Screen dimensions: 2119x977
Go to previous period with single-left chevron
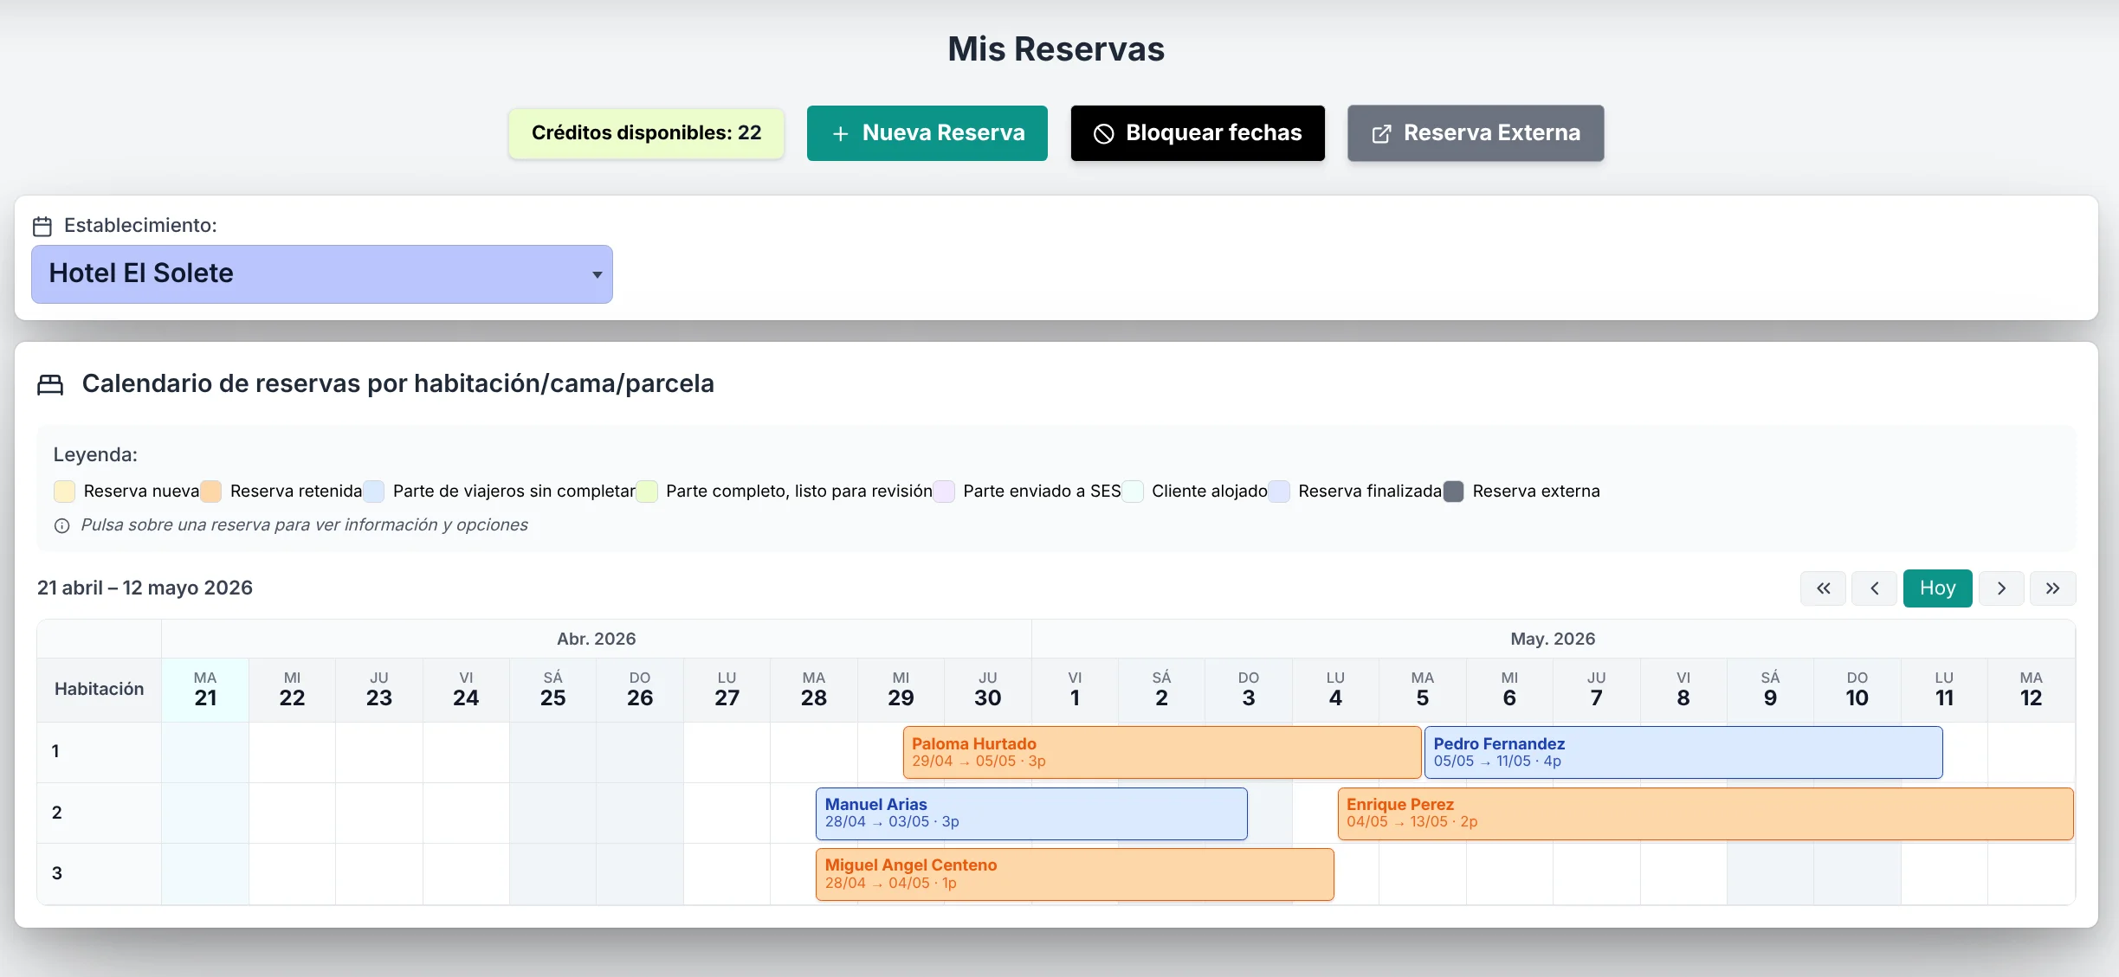coord(1874,588)
